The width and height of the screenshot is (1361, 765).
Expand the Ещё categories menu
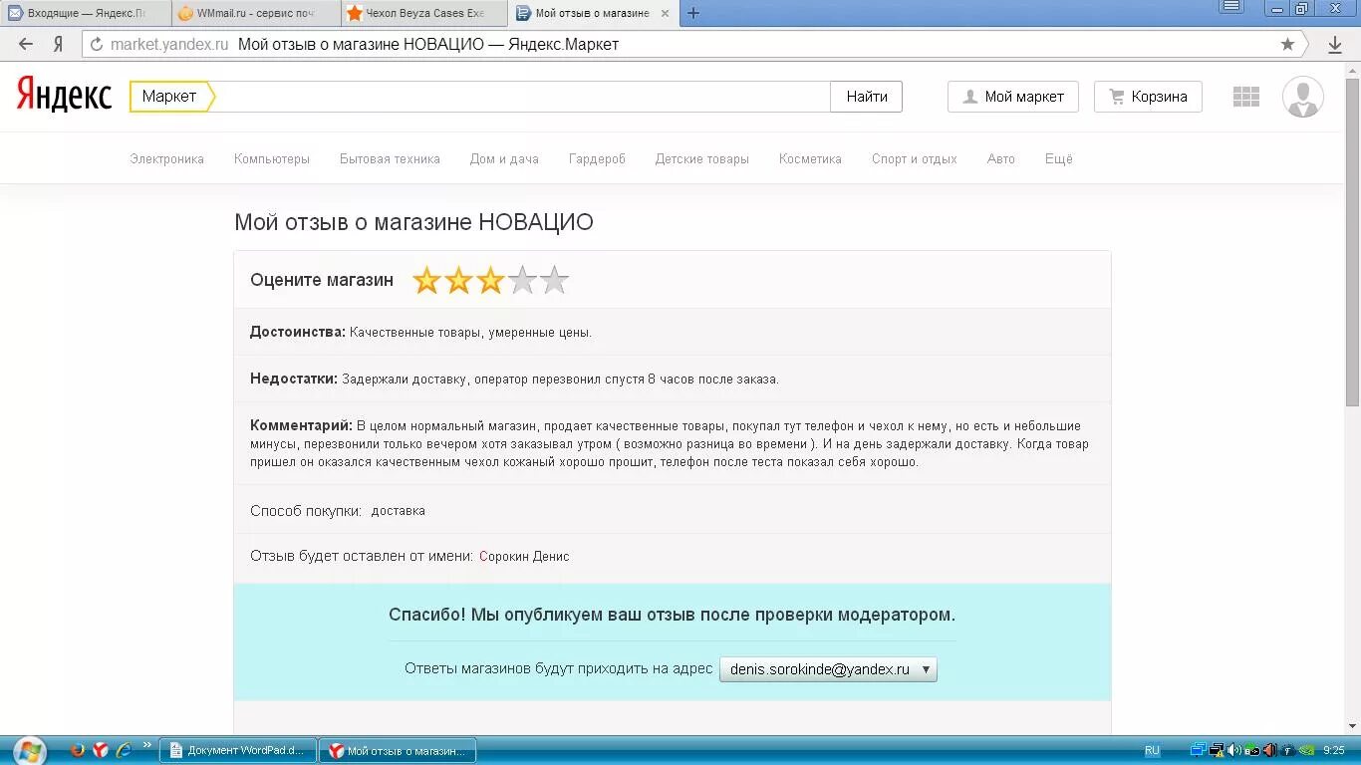(x=1059, y=159)
